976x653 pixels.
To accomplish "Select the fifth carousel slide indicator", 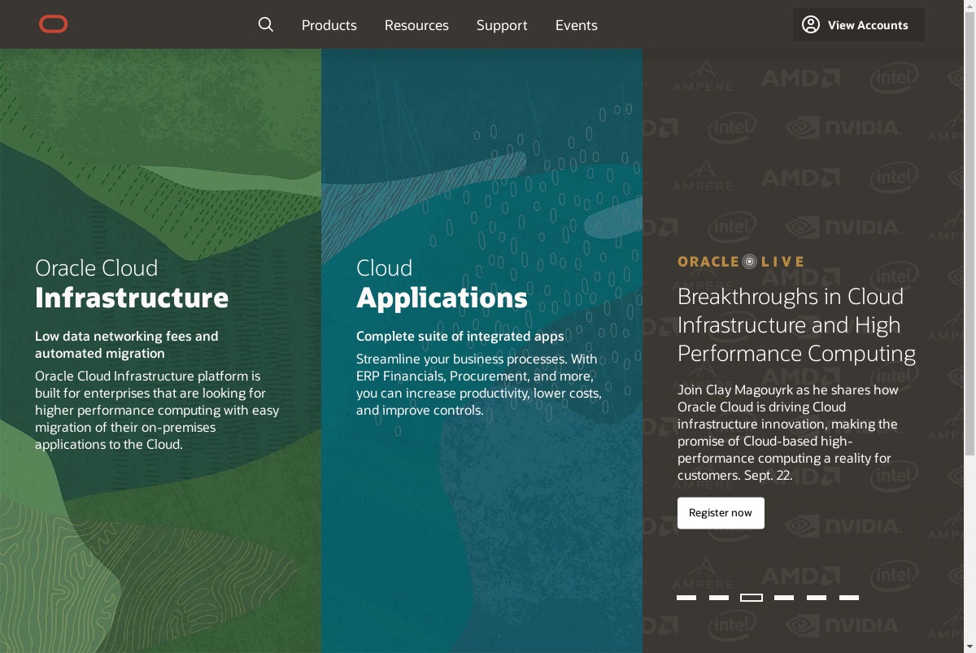I will tap(817, 598).
